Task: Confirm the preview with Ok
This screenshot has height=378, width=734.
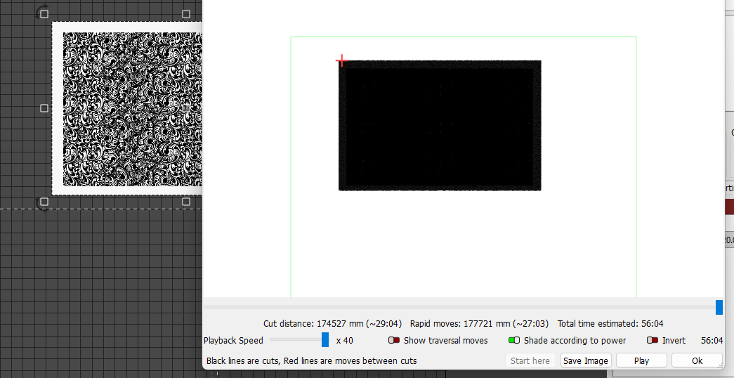Action: tap(697, 360)
